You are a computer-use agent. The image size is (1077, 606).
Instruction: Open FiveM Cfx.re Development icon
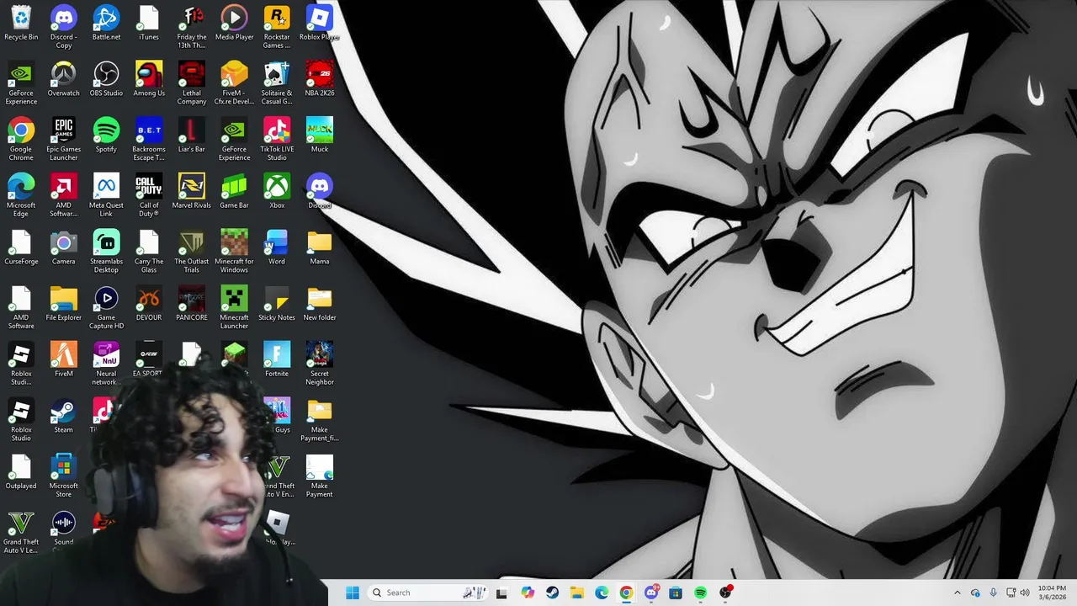[234, 83]
